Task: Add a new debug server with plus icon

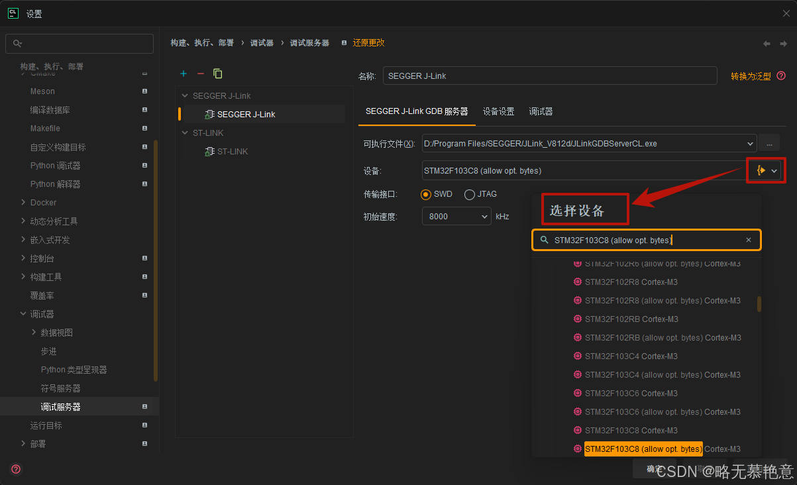Action: [x=184, y=74]
